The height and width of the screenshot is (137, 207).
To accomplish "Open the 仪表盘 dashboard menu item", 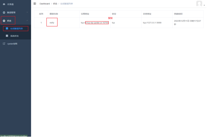I will 15,4.
